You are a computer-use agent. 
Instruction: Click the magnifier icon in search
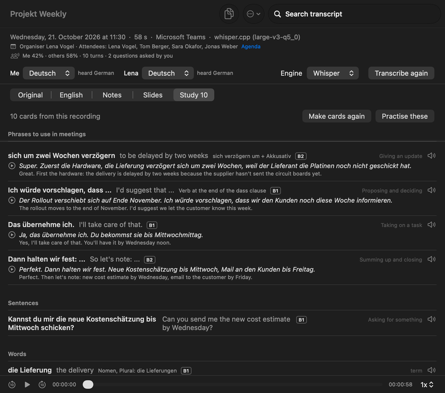click(x=277, y=14)
